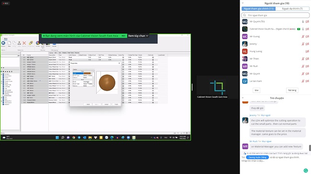This screenshot has height=174, width=311.
Task: Click Mr Quynh (Tôi) microphone icon
Action: click(303, 21)
